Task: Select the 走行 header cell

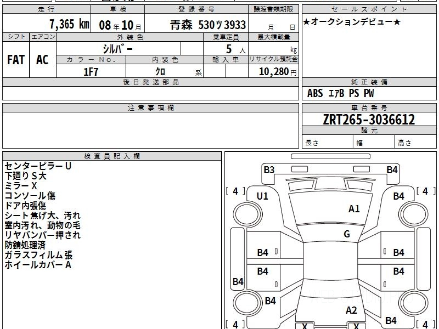Action: (x=46, y=10)
